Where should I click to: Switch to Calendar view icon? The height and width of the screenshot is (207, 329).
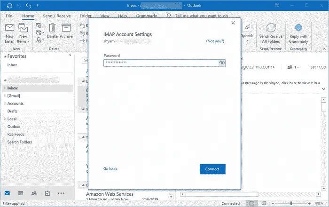[x=21, y=193]
